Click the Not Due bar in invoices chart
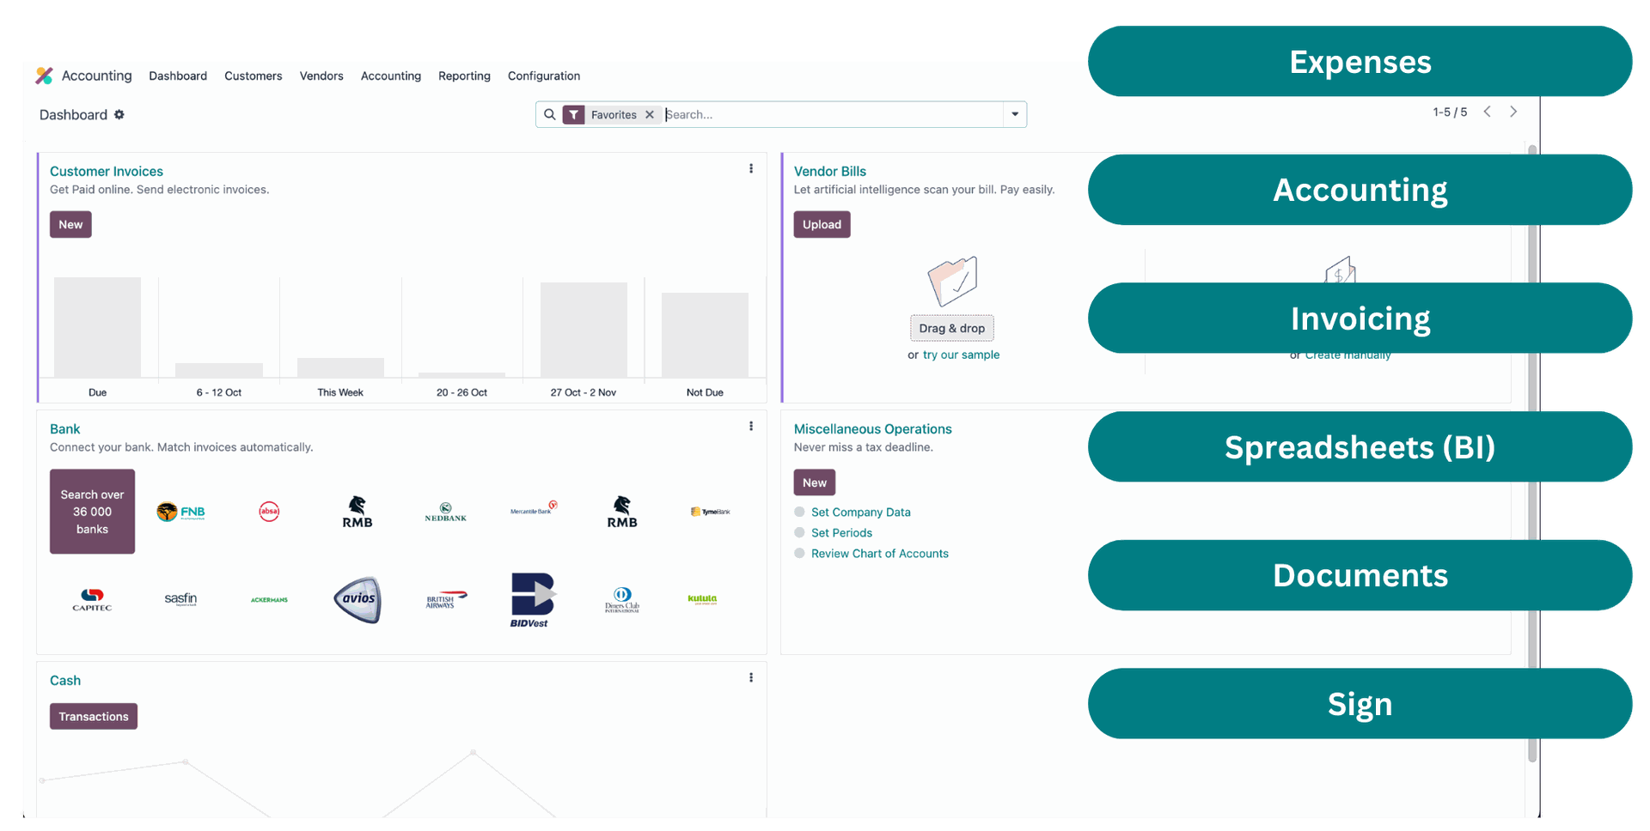Image resolution: width=1650 pixels, height=831 pixels. [x=705, y=335]
